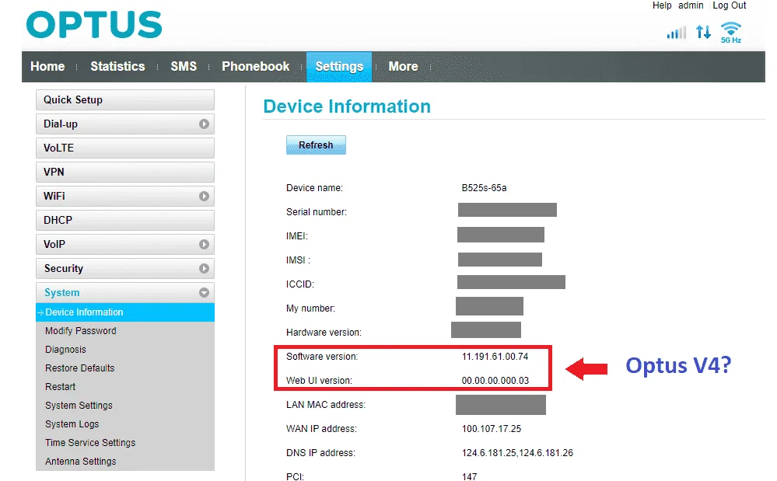Select Device Information submenu item

tap(125, 312)
